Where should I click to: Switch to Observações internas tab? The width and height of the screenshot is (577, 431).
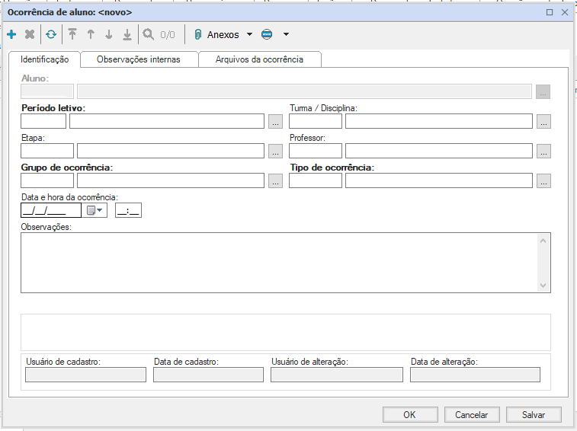138,59
